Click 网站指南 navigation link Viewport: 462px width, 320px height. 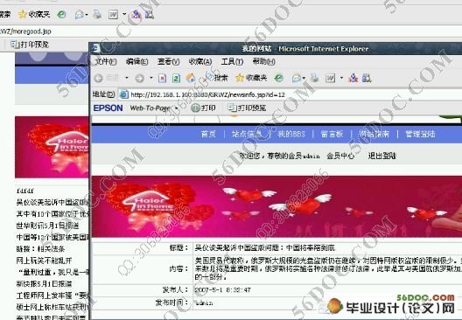tap(374, 135)
